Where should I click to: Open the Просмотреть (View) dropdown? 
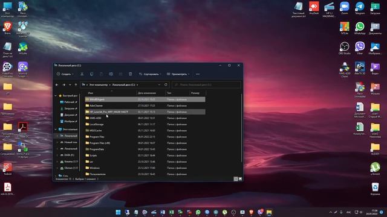178,74
